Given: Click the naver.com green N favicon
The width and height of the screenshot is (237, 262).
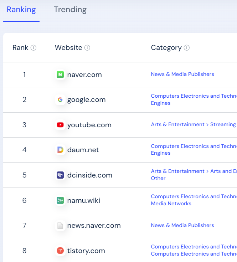Looking at the screenshot, I should point(60,75).
